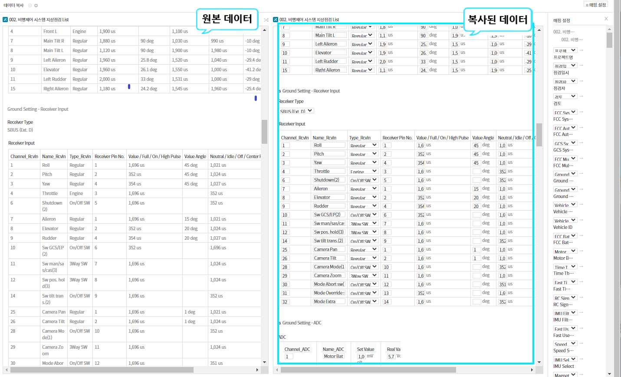Open Type dropdown for Left Rudder row in copied data
The height and width of the screenshot is (377, 621).
[362, 61]
